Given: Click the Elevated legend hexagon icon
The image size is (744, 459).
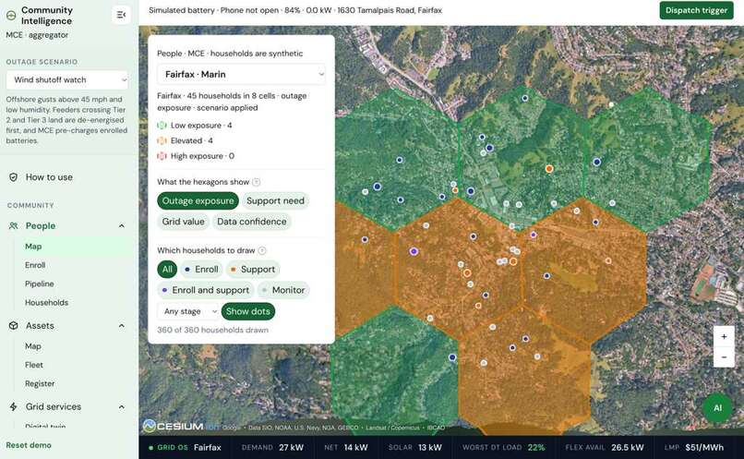Looking at the screenshot, I should pos(162,140).
